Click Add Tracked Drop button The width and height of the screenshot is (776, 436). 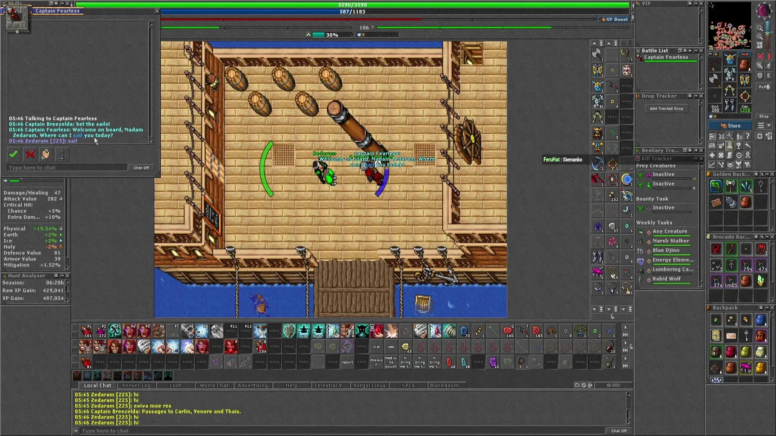pyautogui.click(x=666, y=108)
